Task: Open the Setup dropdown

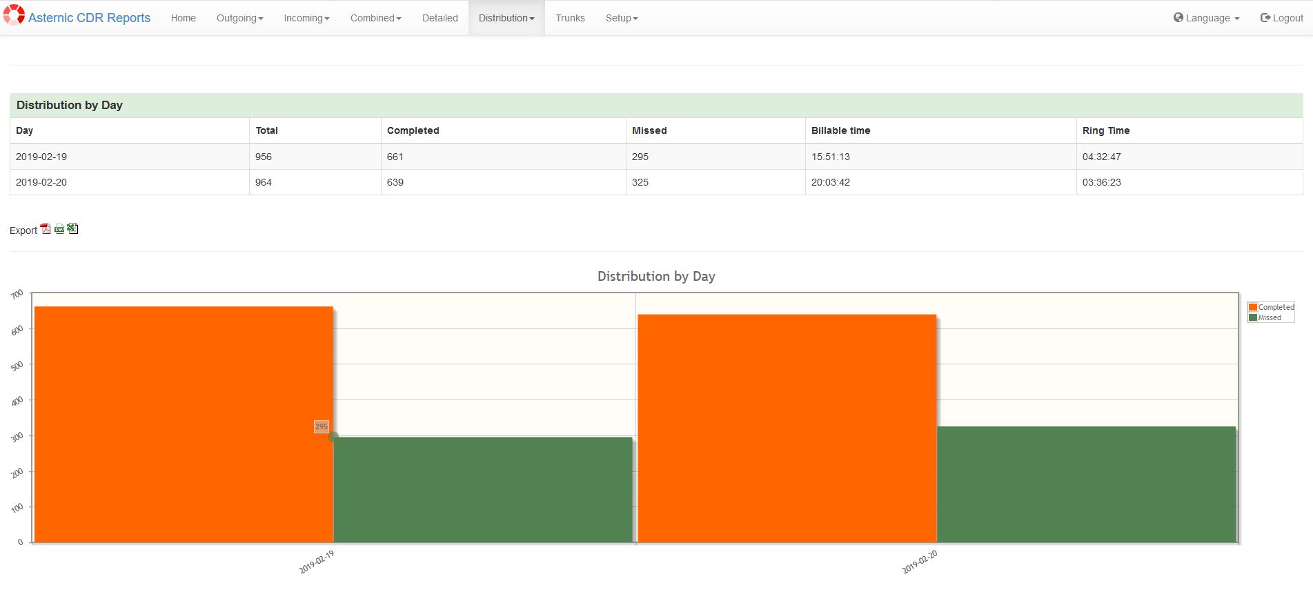Action: coord(621,18)
